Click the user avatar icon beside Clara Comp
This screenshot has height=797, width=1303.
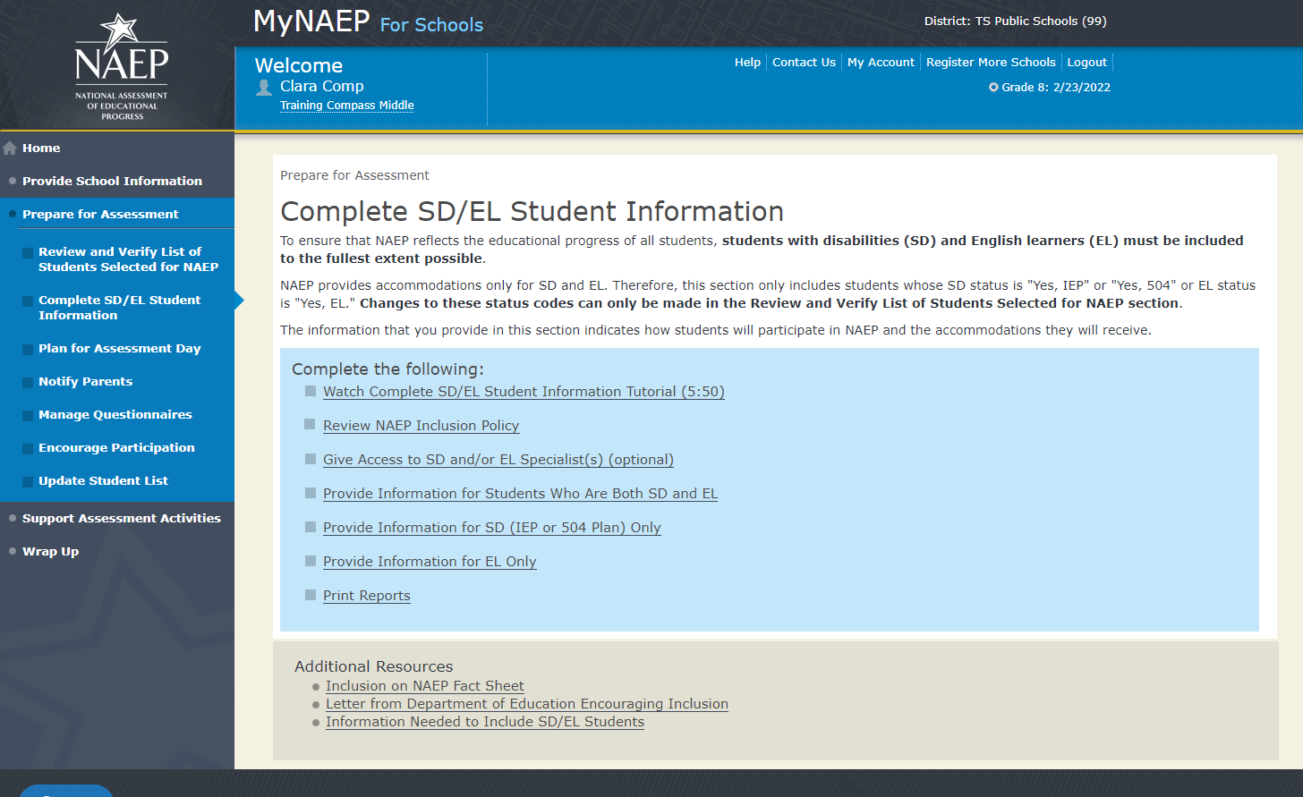click(x=264, y=87)
